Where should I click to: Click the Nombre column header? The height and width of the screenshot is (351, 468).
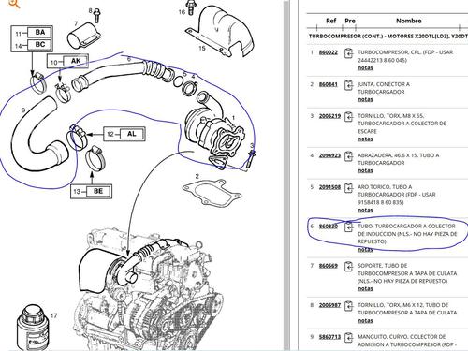(408, 21)
